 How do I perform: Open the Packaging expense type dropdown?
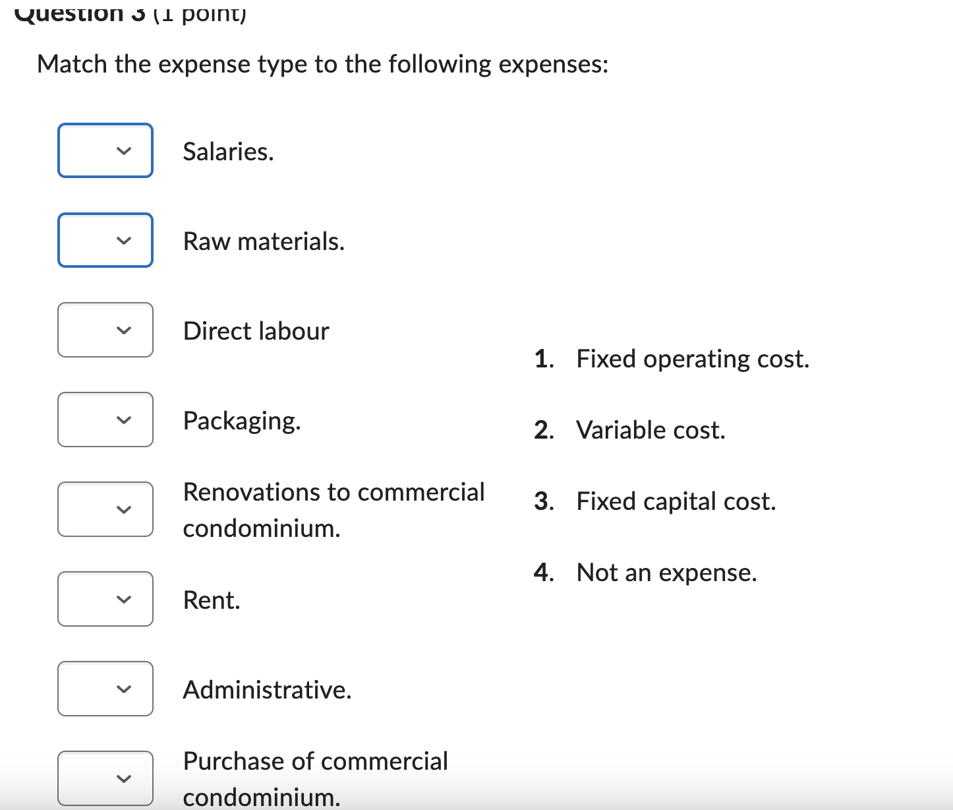[105, 420]
